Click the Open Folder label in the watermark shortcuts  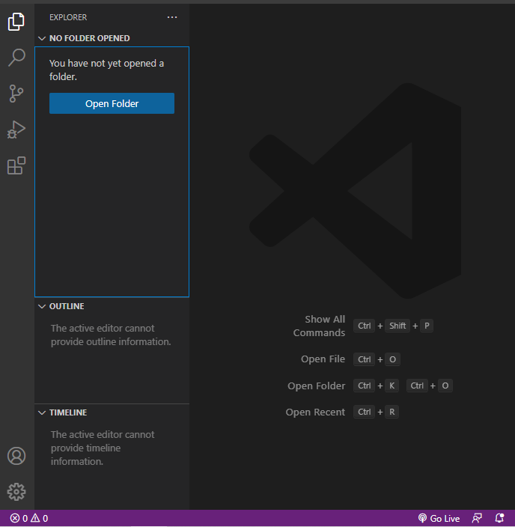point(317,386)
